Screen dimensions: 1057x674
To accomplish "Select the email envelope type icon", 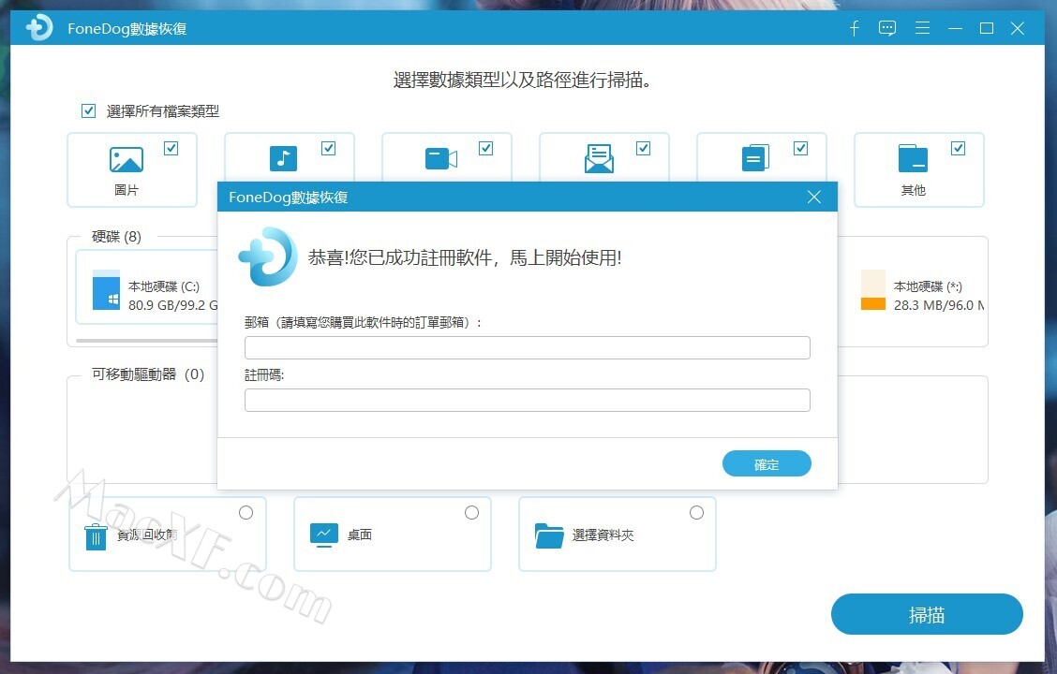I will (599, 159).
